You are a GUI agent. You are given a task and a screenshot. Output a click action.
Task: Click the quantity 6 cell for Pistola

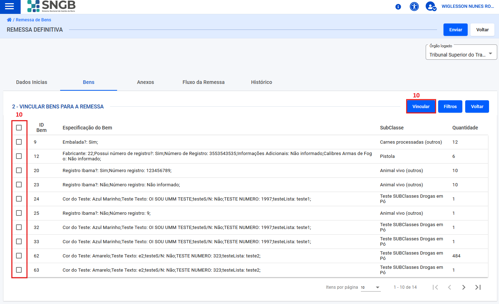(x=454, y=156)
